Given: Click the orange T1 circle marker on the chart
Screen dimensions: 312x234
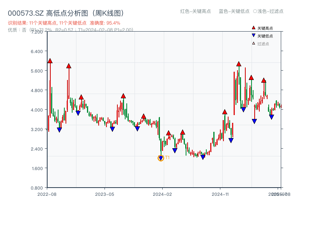Looking at the screenshot, I should click(x=161, y=158).
